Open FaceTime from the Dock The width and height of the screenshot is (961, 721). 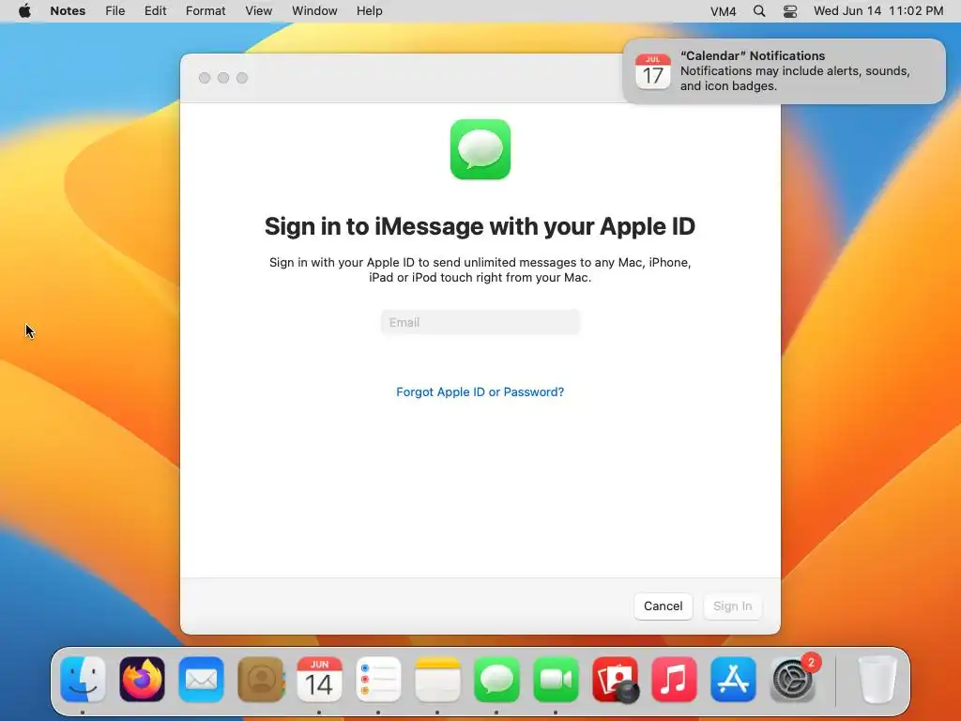[x=556, y=680]
